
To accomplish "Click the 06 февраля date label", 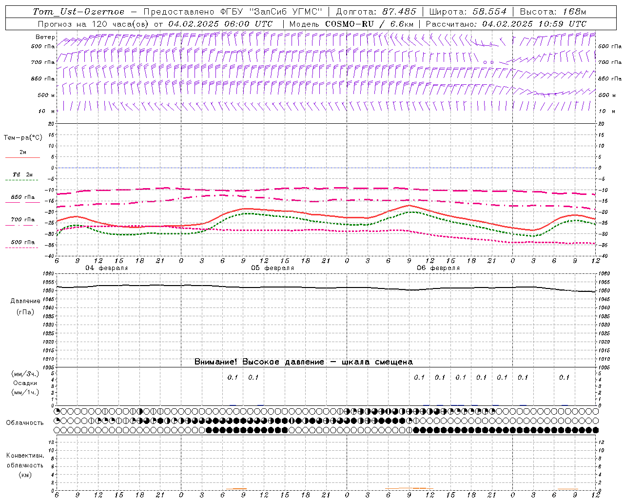I will click(438, 268).
